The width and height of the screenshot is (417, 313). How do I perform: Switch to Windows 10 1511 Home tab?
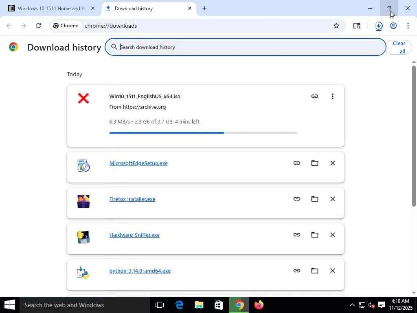[x=51, y=9]
